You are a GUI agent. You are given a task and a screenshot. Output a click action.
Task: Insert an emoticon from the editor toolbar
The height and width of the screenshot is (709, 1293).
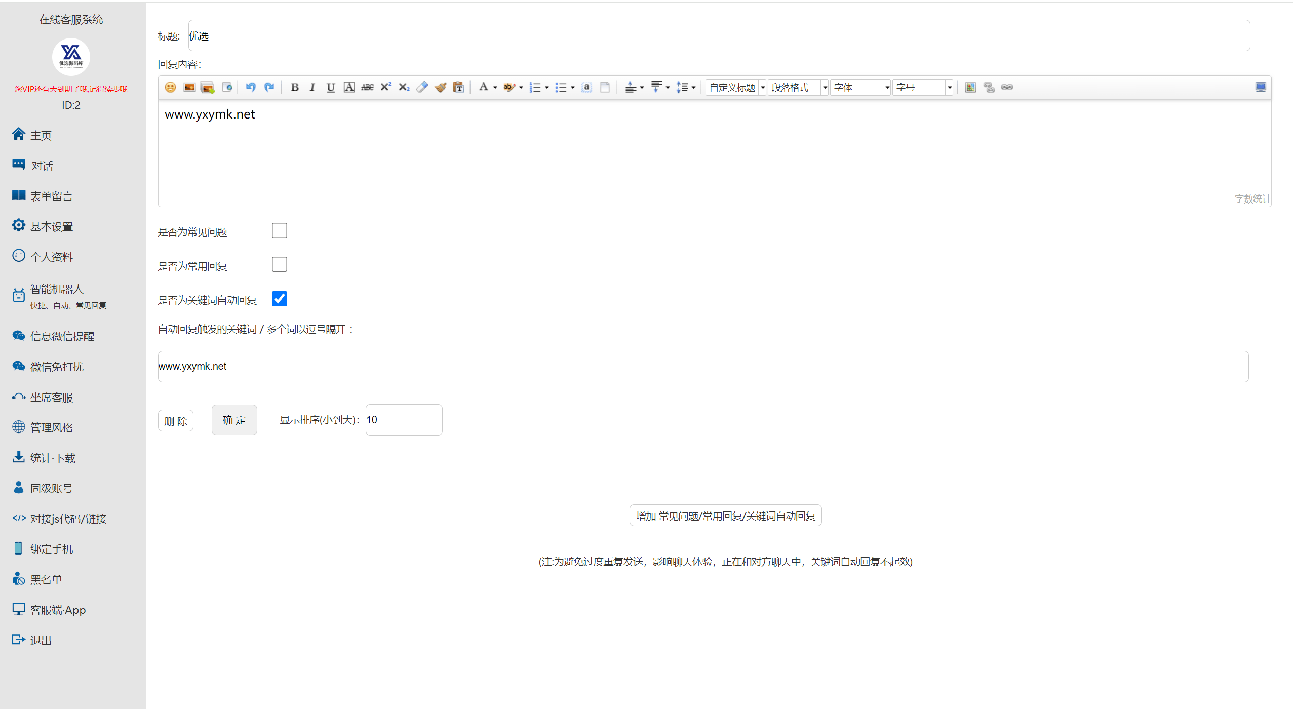tap(170, 87)
